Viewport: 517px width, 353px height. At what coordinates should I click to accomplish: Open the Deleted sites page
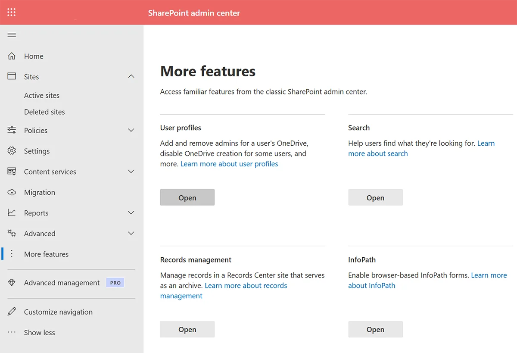[x=44, y=112]
